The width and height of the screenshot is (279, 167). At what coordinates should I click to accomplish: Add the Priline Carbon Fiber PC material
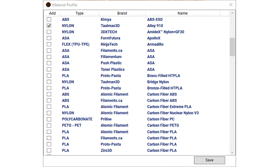(x=49, y=119)
